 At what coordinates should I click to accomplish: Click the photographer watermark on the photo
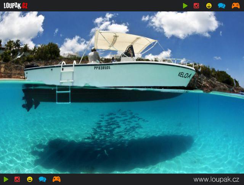click(x=17, y=171)
